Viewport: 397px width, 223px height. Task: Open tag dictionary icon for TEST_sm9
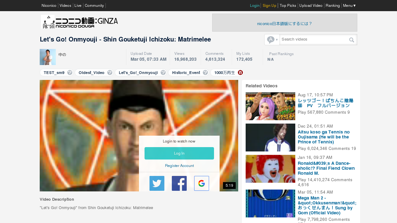tap(70, 72)
